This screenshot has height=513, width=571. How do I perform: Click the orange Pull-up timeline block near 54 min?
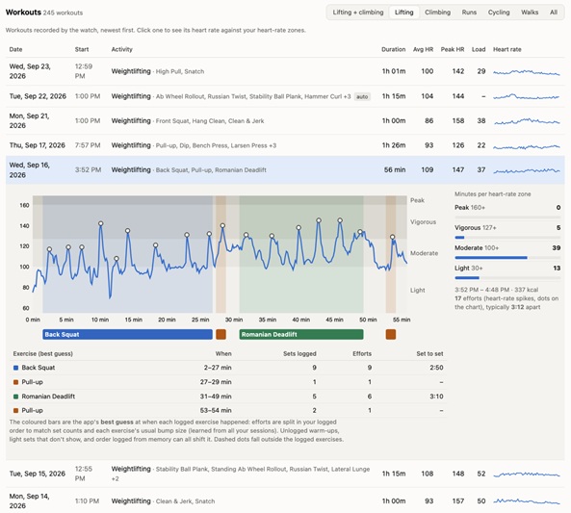pyautogui.click(x=391, y=334)
